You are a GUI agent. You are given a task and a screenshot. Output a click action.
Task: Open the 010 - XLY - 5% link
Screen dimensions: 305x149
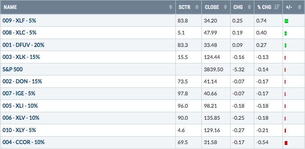(19, 130)
